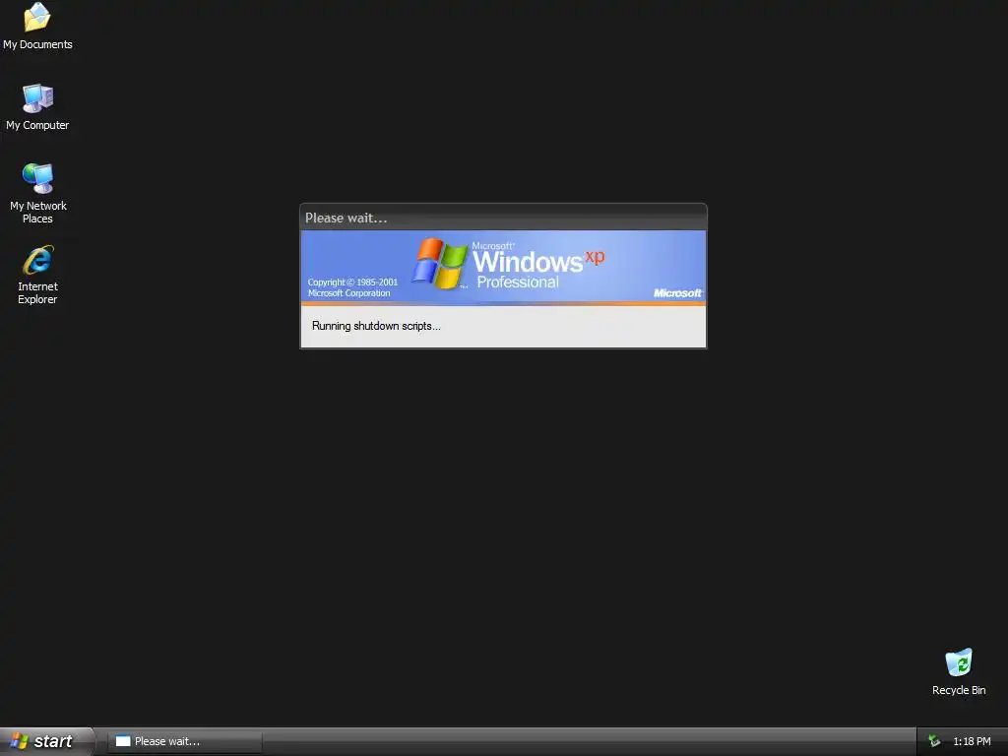
Task: Click the Windows XP flag logo
Action: click(439, 264)
